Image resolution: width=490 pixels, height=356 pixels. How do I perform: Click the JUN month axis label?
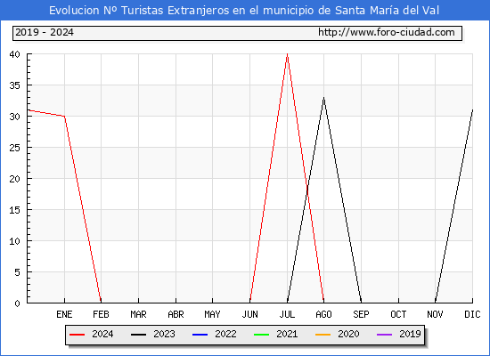[250, 314]
